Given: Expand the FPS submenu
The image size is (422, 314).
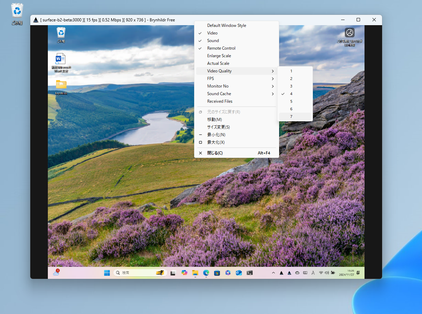Looking at the screenshot, I should pyautogui.click(x=236, y=79).
